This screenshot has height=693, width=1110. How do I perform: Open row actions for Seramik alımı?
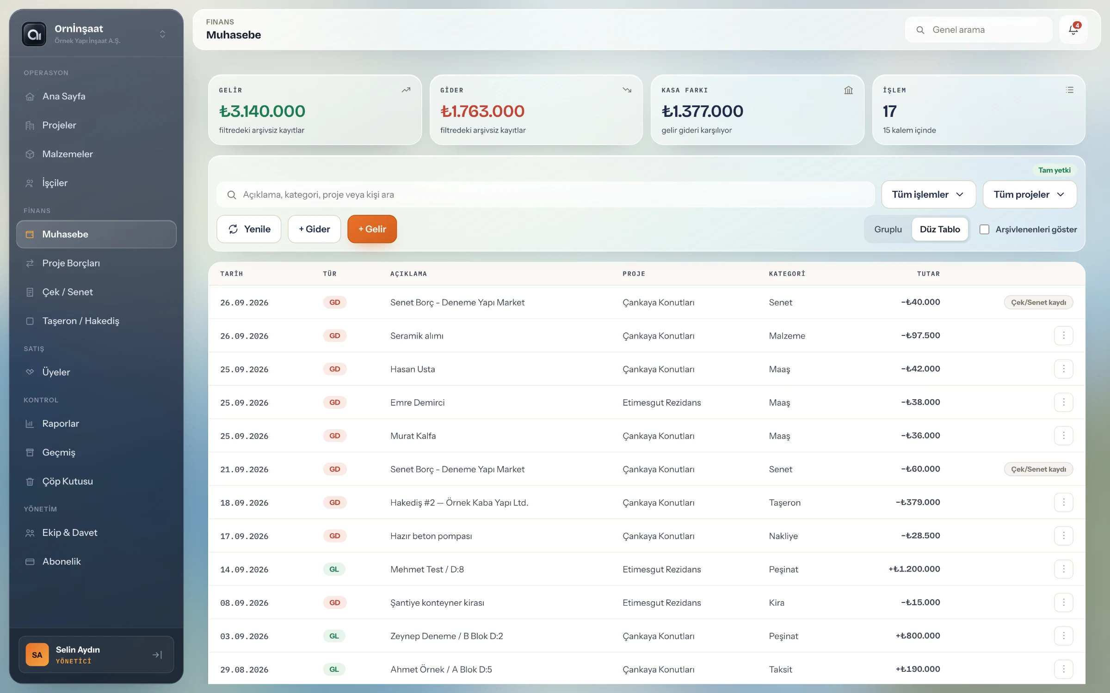[1064, 335]
